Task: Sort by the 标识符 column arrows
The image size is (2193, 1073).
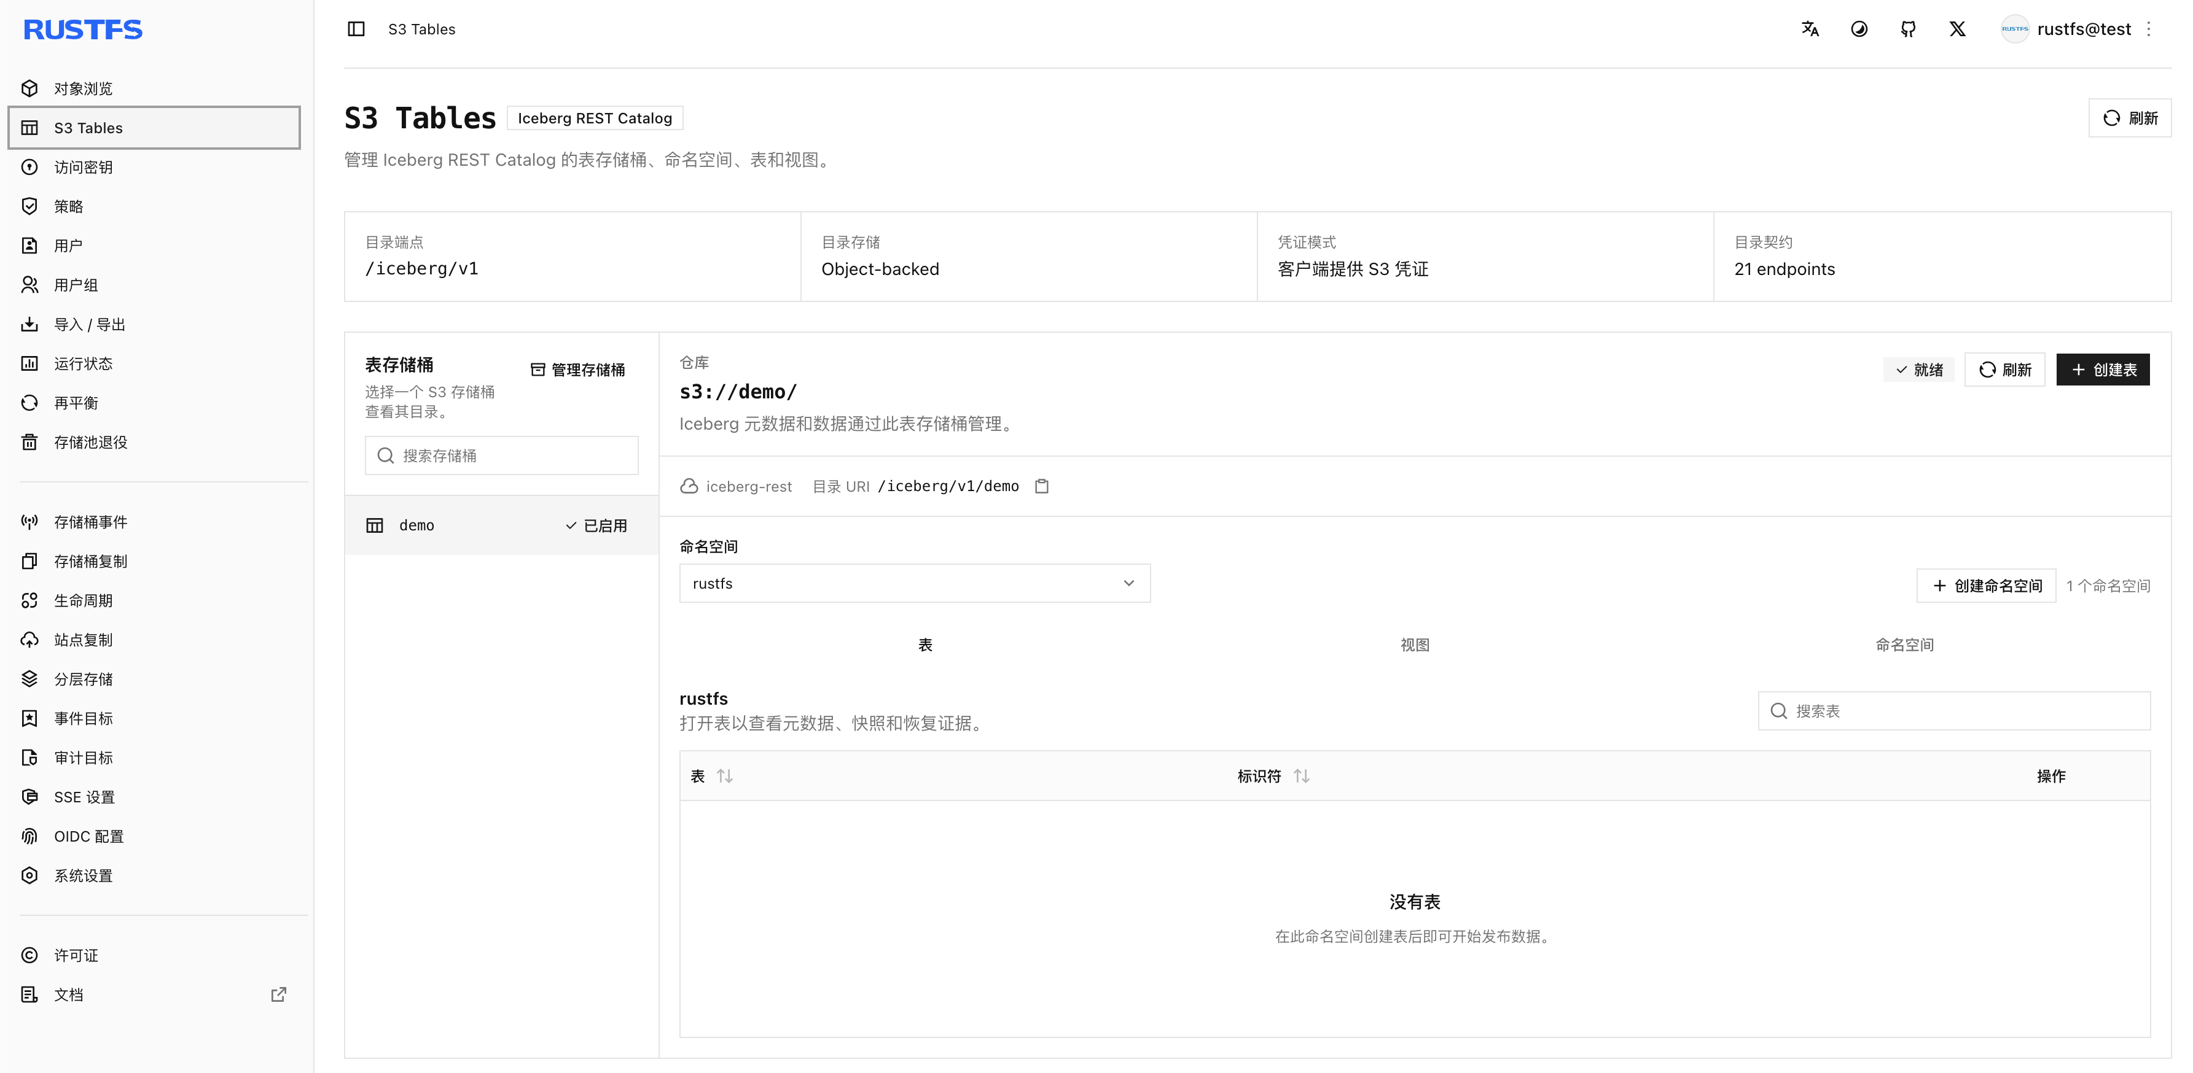Action: click(x=1302, y=776)
